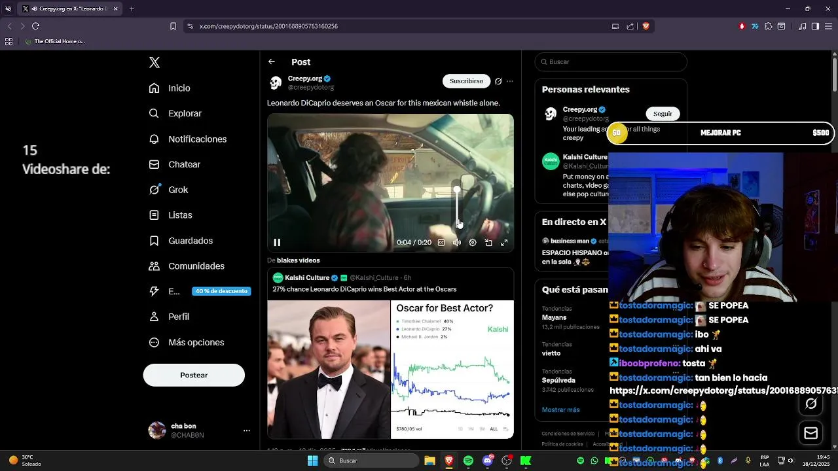This screenshot has height=471, width=838.
Task: Open File Explorer from the taskbar
Action: (429, 461)
